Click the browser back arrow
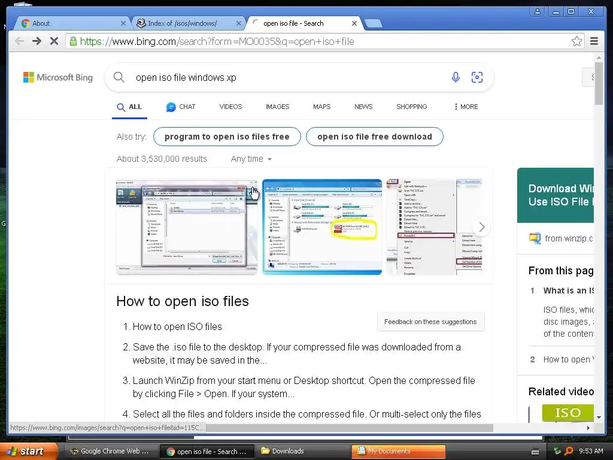The image size is (613, 460). pos(19,41)
